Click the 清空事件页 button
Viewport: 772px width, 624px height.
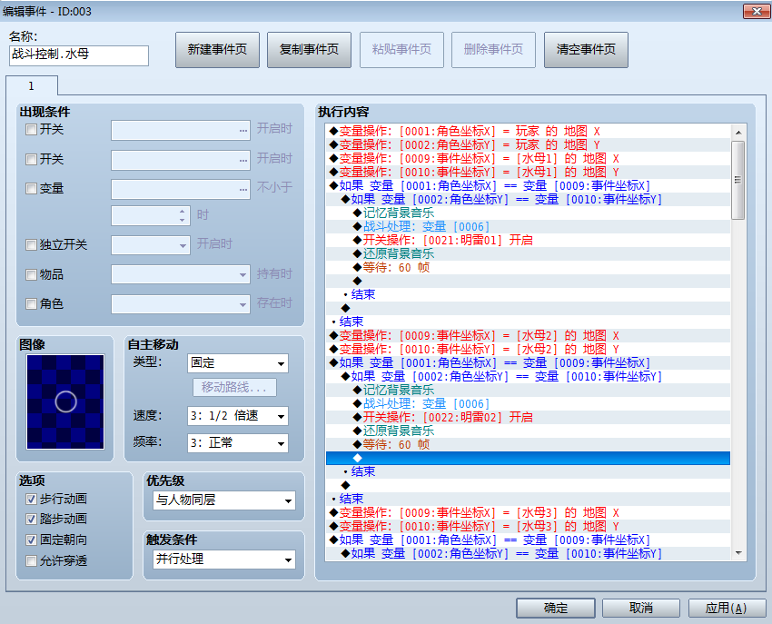586,50
